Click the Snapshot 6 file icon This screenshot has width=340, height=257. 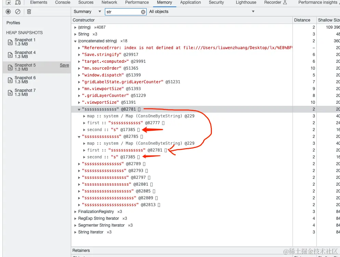click(10, 80)
